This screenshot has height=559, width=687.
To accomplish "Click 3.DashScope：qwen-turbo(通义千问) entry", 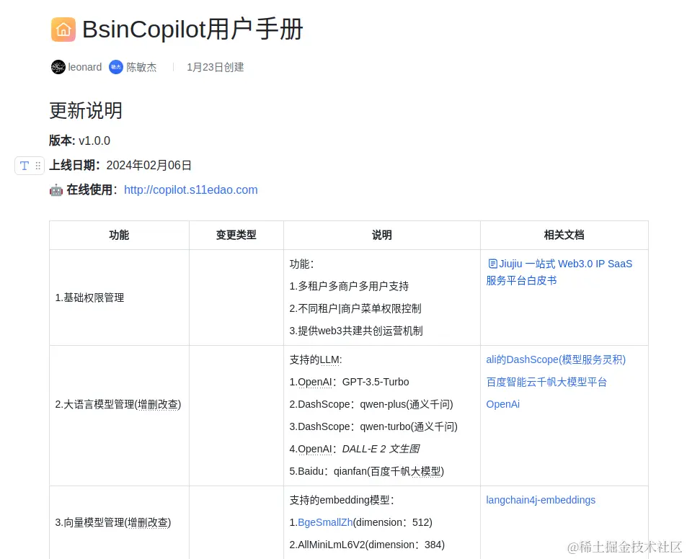I will click(373, 426).
